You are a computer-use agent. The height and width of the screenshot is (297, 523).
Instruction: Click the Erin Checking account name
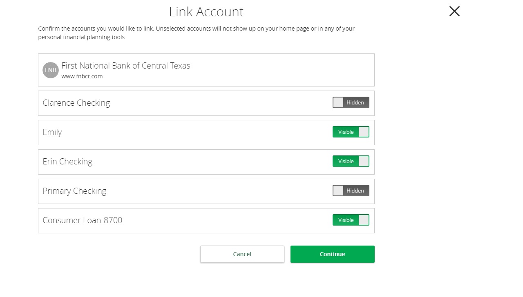tap(67, 162)
